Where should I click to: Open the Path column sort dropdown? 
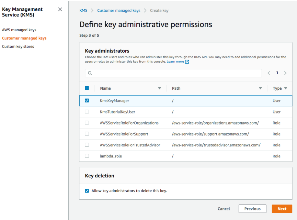pos(260,88)
